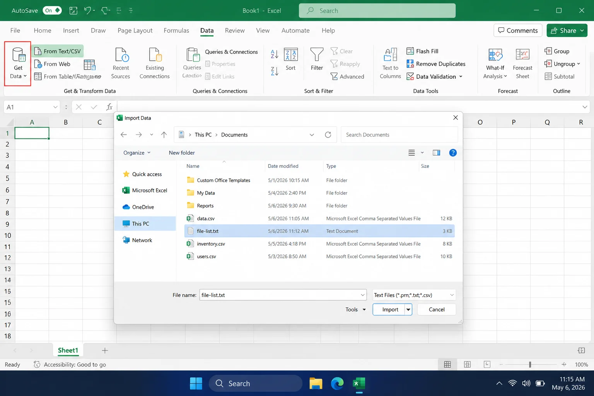Open the Organize menu
The height and width of the screenshot is (396, 594).
(x=137, y=153)
